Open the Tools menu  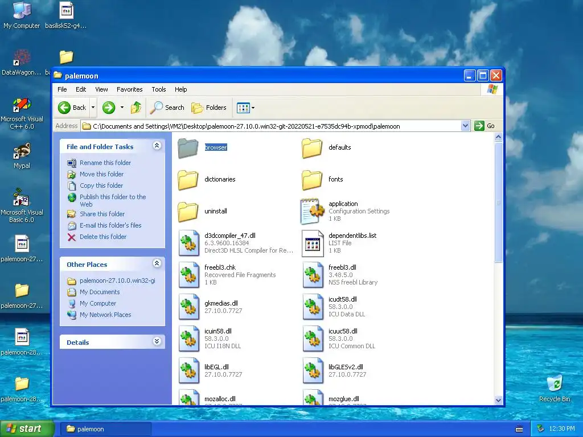click(x=158, y=89)
